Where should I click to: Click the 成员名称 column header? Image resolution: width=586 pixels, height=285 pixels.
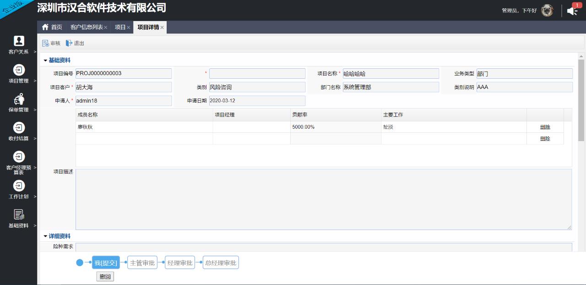[144, 115]
